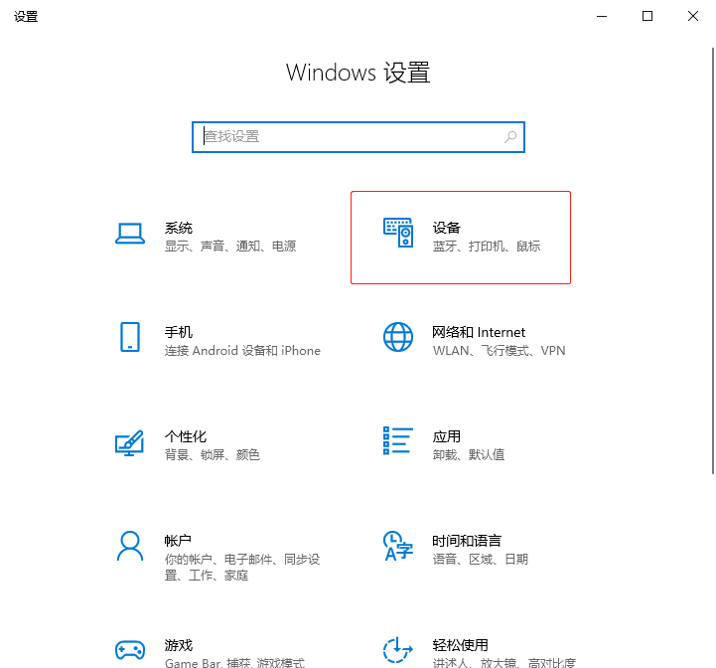The height and width of the screenshot is (668, 716).
Task: Click the text 卸载、默认值
Action: click(469, 454)
